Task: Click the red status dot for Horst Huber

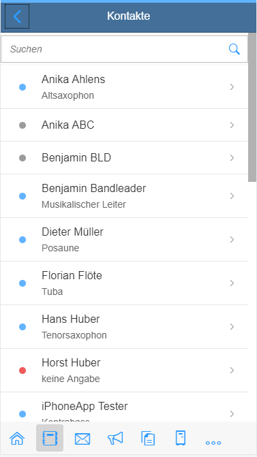Action: pyautogui.click(x=22, y=370)
